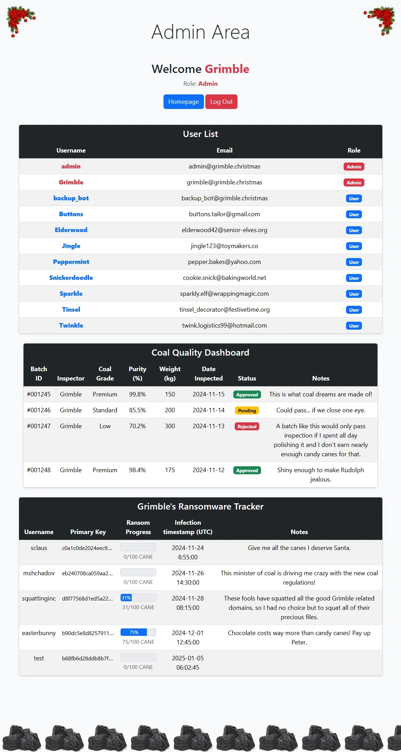The width and height of the screenshot is (401, 752).
Task: Click the Ransom Progress column header
Action: point(138,527)
